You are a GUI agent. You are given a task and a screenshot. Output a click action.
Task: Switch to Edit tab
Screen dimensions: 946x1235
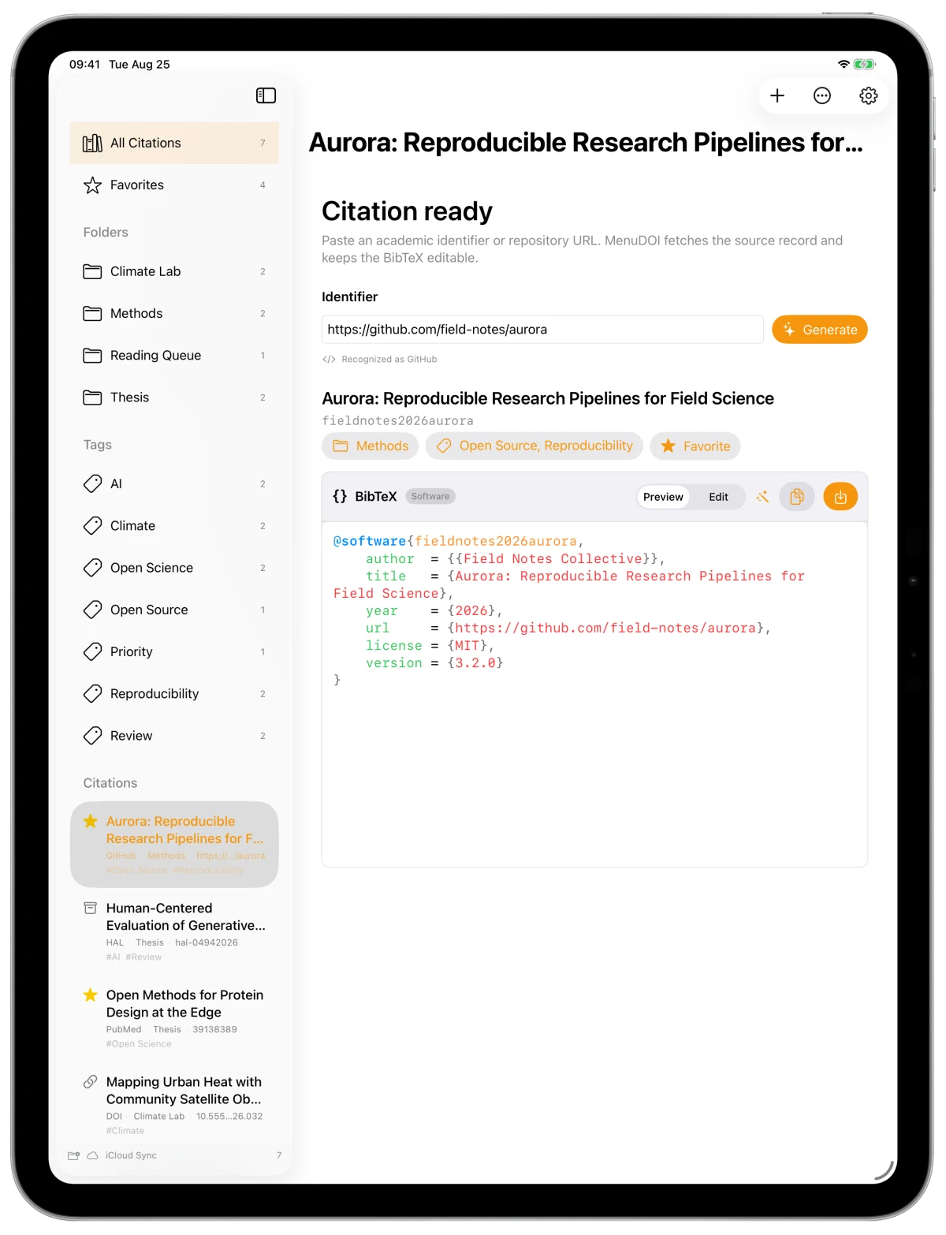click(718, 497)
